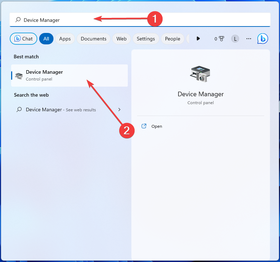This screenshot has height=262, width=280.
Task: Click the Search the web heading
Action: coord(31,95)
